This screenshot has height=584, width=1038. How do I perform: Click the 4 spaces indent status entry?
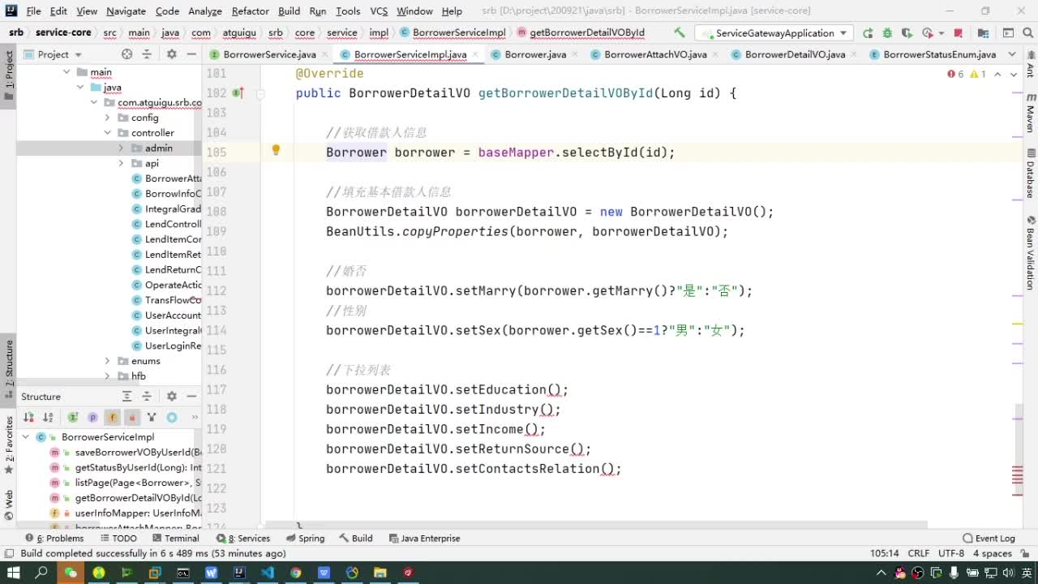pos(993,553)
